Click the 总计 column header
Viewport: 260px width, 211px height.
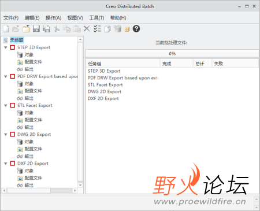point(202,64)
